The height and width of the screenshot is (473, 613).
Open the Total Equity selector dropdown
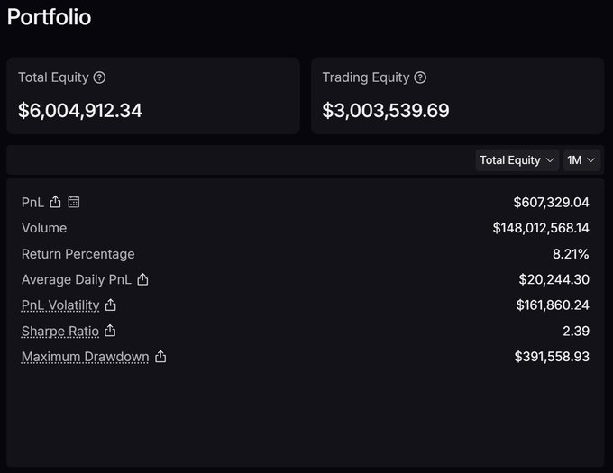pos(517,160)
